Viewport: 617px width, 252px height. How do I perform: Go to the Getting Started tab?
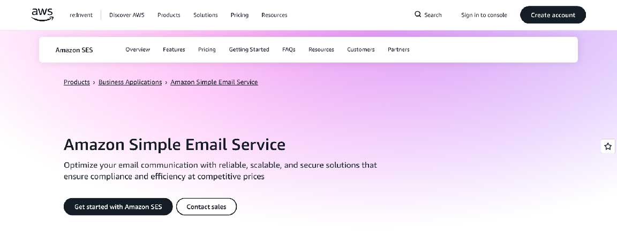(x=249, y=50)
